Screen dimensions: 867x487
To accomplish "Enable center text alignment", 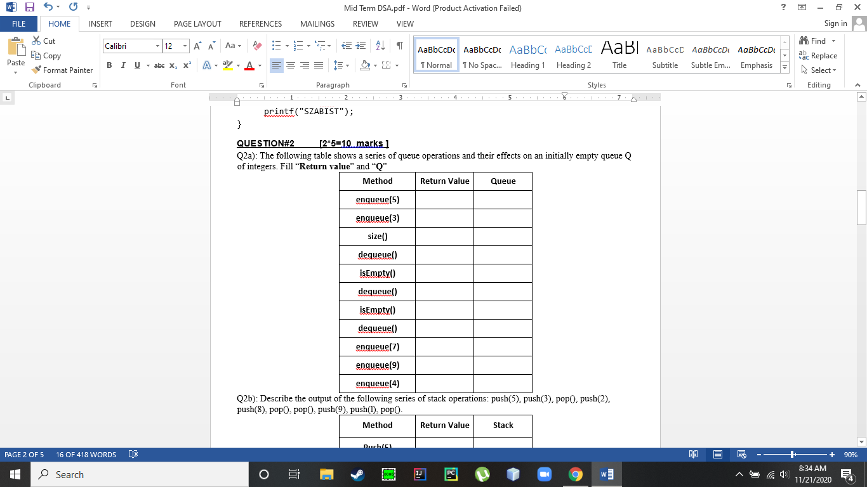I will point(291,65).
